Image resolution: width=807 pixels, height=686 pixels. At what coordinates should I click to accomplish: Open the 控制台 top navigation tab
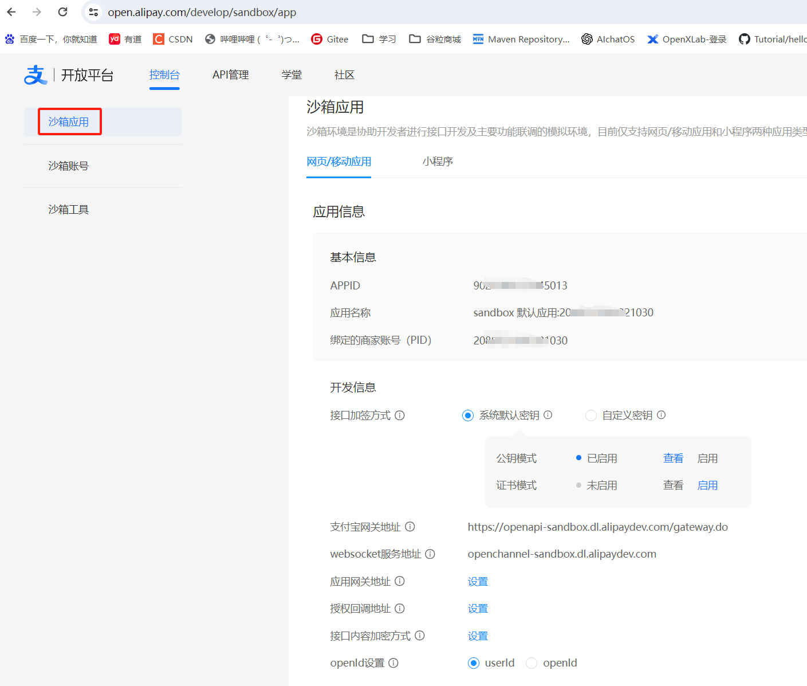click(x=164, y=75)
